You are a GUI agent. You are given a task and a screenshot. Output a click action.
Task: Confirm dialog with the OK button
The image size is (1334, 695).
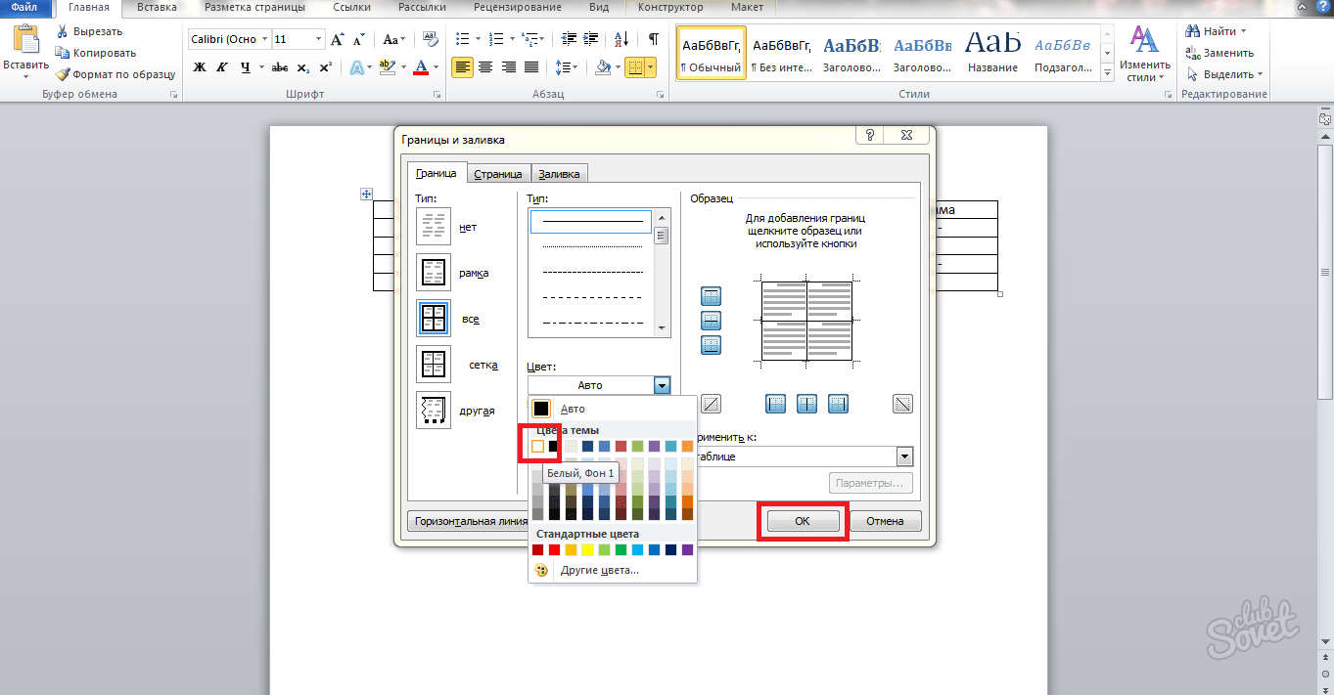click(x=802, y=521)
